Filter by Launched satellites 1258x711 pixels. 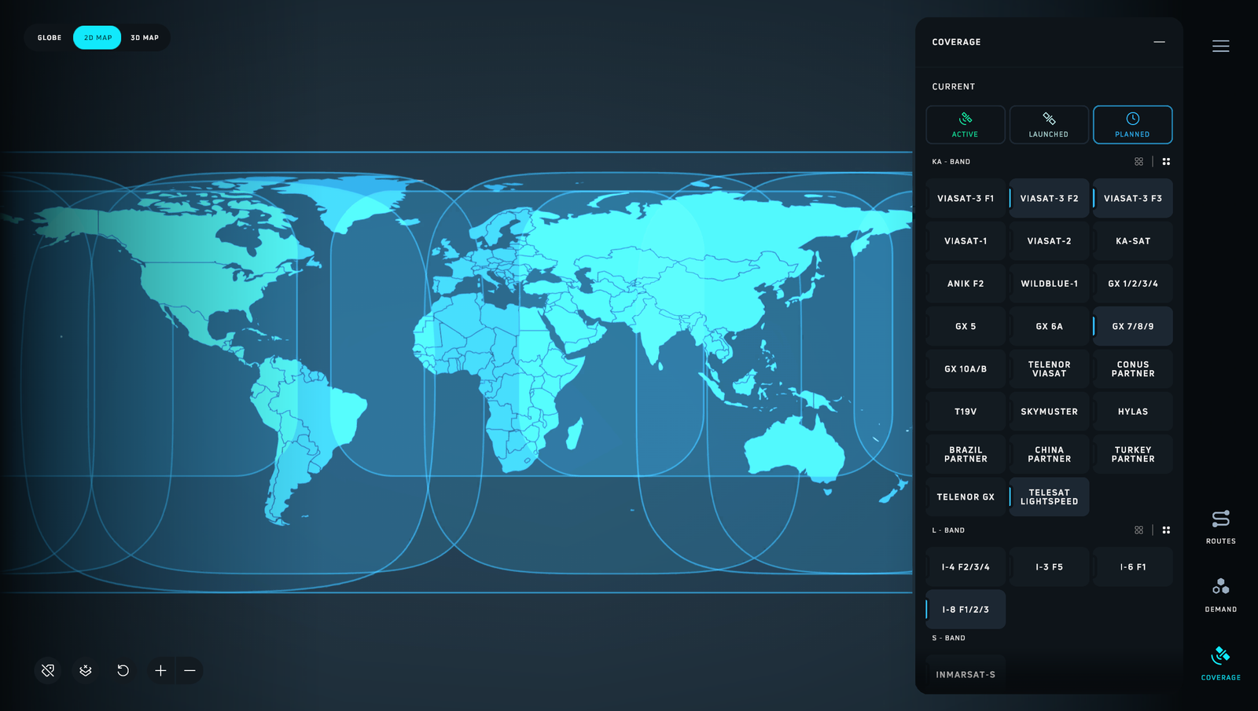[x=1049, y=125]
